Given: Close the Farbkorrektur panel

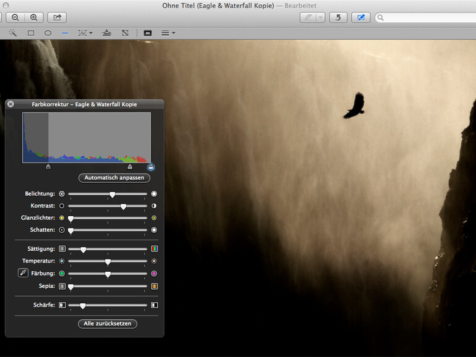Looking at the screenshot, I should click(x=11, y=104).
